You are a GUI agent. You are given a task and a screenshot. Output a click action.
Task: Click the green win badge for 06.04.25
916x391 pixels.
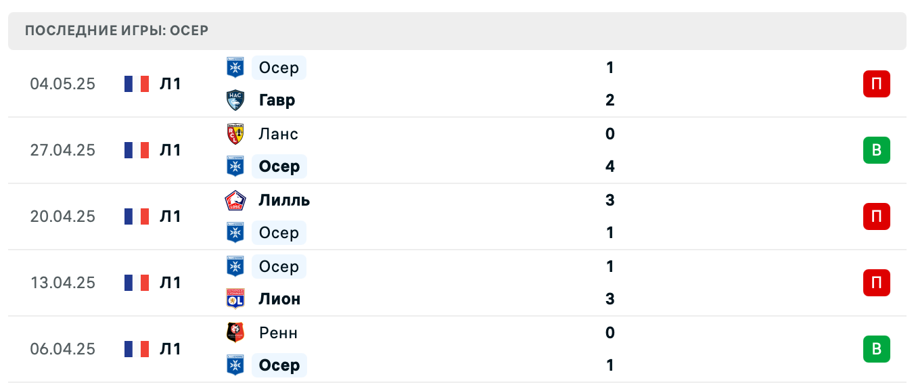tap(876, 349)
